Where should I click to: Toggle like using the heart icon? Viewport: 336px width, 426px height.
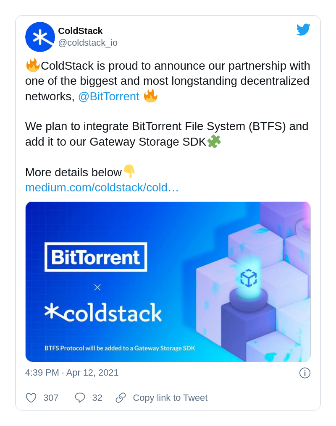31,397
